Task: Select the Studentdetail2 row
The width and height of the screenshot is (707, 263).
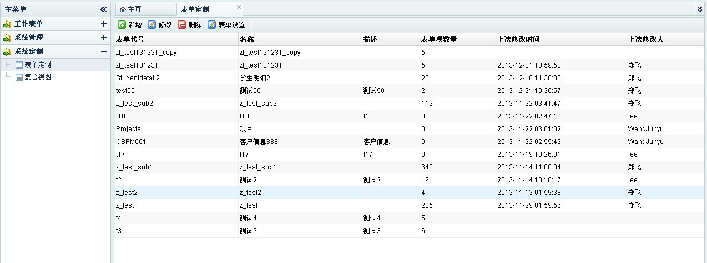Action: point(409,78)
